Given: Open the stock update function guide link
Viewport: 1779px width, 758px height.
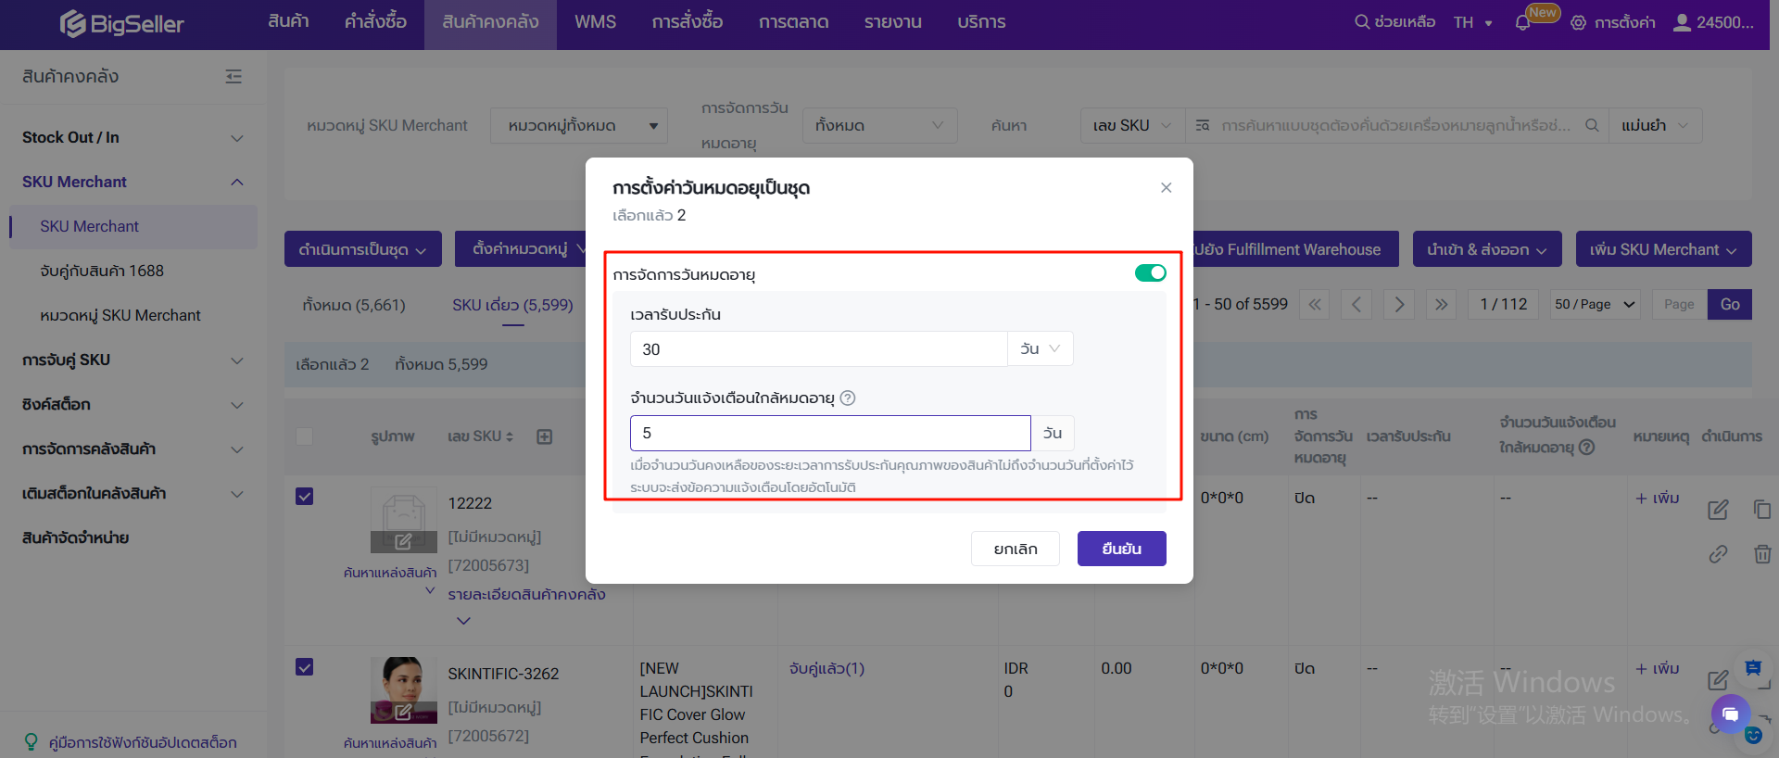Looking at the screenshot, I should 143,742.
